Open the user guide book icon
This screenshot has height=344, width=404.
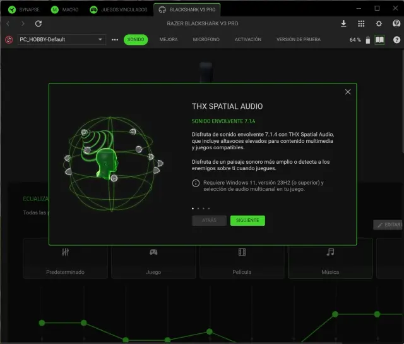(x=379, y=39)
